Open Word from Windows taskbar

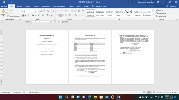coord(118,97)
